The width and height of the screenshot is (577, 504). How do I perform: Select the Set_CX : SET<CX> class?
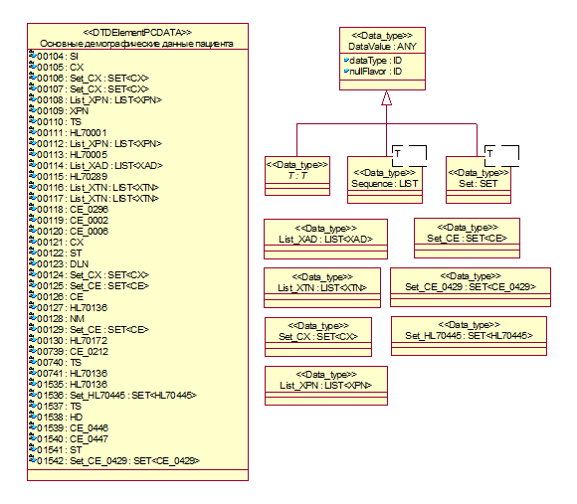pyautogui.click(x=318, y=337)
